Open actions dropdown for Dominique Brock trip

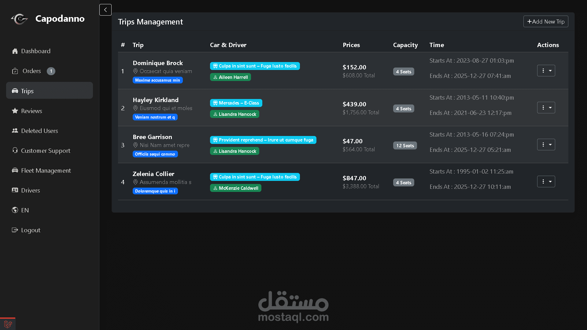546,71
